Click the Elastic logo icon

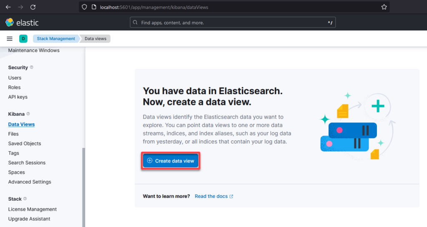coord(10,22)
